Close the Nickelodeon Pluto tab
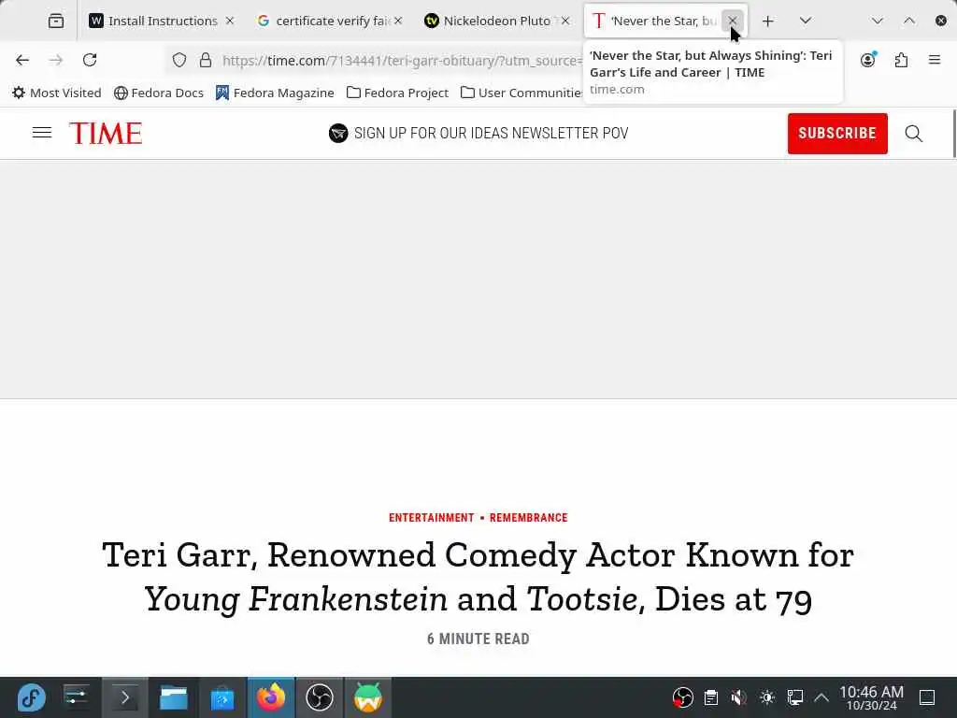The width and height of the screenshot is (957, 718). 565,21
